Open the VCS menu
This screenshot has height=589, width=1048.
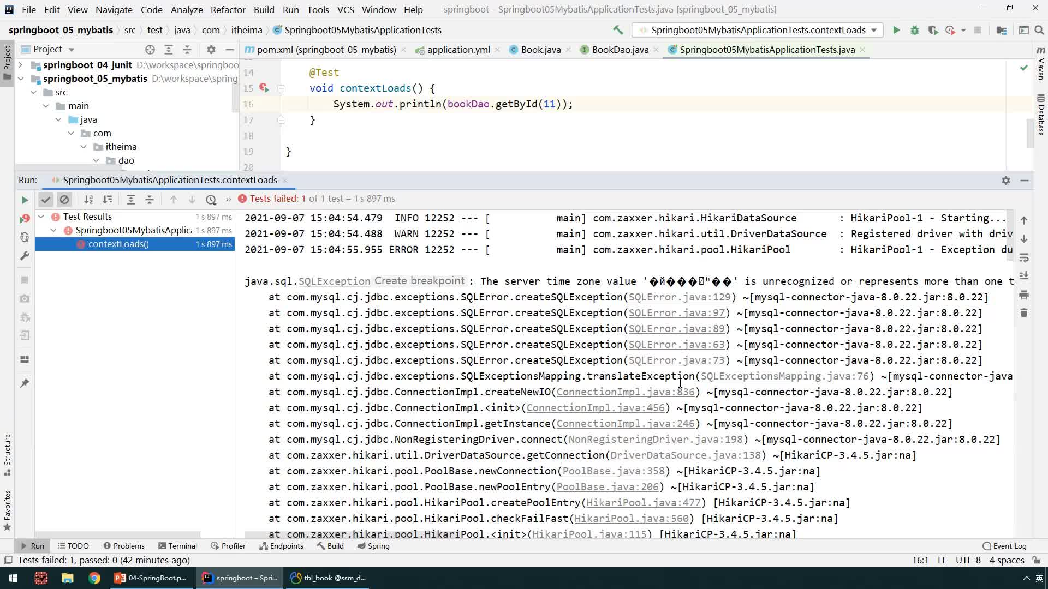coord(346,9)
